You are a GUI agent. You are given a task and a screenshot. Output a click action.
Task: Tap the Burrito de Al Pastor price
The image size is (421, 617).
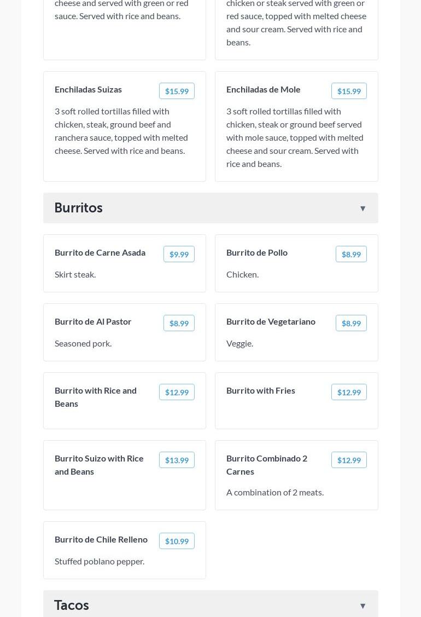click(x=179, y=323)
